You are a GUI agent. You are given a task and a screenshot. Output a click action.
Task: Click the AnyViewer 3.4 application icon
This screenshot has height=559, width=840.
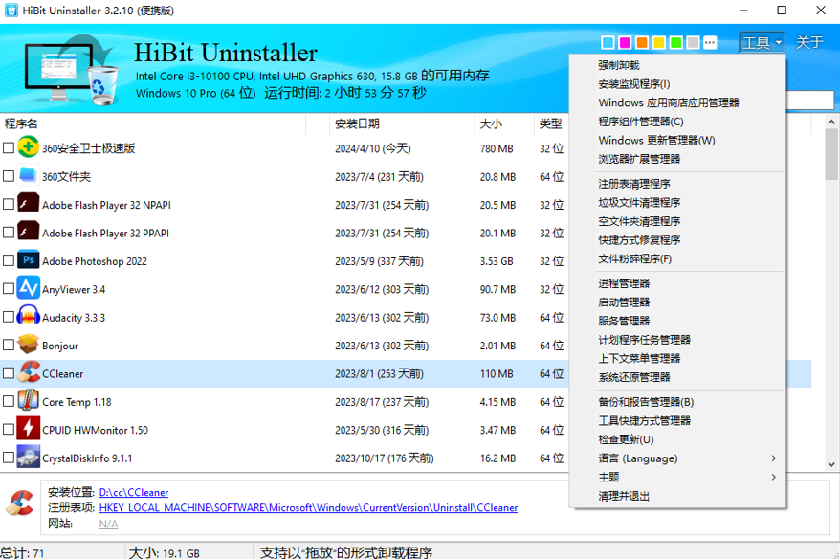click(26, 288)
